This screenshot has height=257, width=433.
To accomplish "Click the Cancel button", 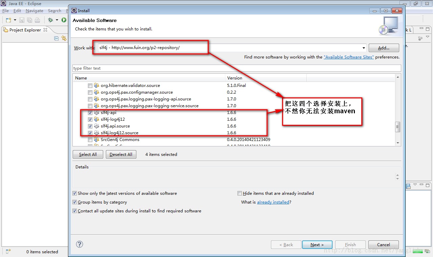I will [384, 245].
